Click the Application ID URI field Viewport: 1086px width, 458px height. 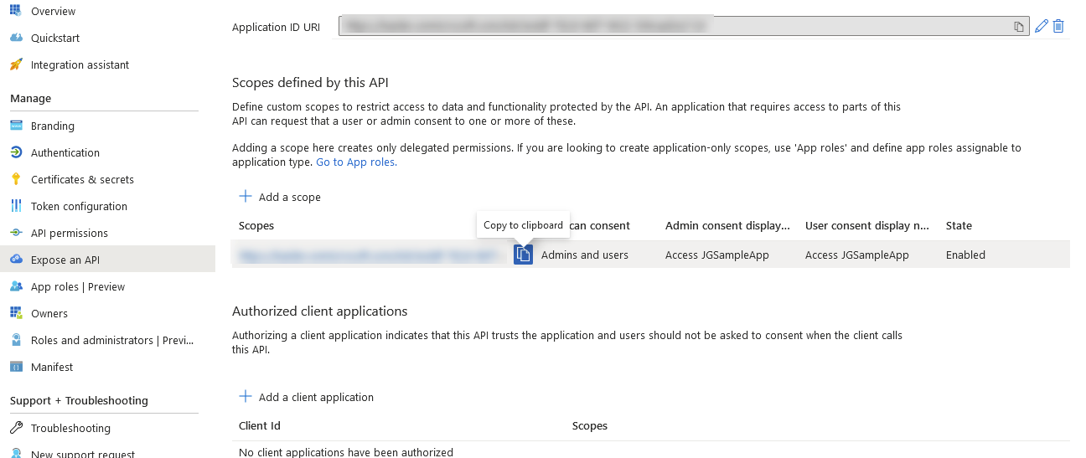670,27
